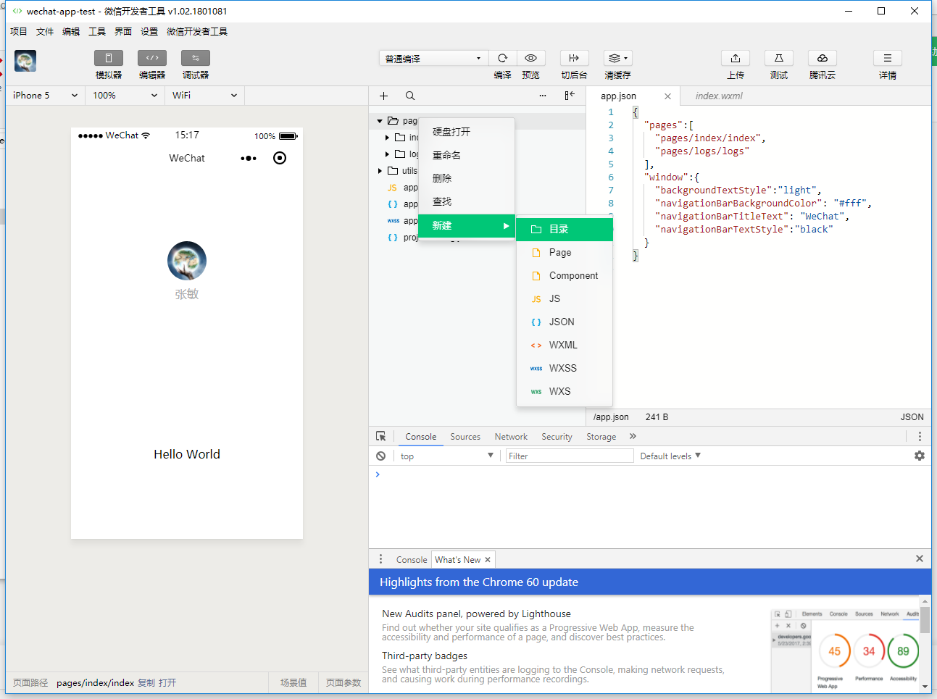Select 重命名 in the context menu
937x699 pixels.
[x=467, y=155]
